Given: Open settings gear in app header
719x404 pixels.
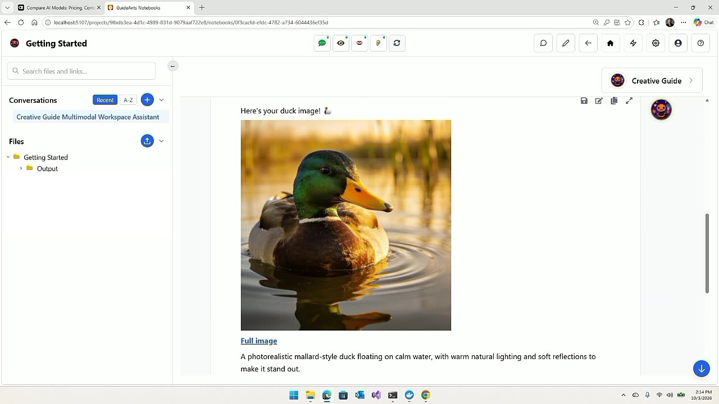Looking at the screenshot, I should (656, 43).
